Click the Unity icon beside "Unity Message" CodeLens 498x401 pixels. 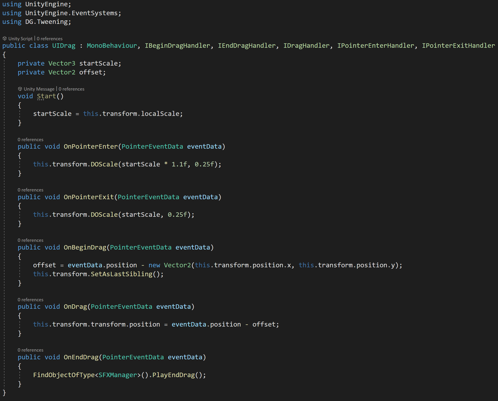20,89
